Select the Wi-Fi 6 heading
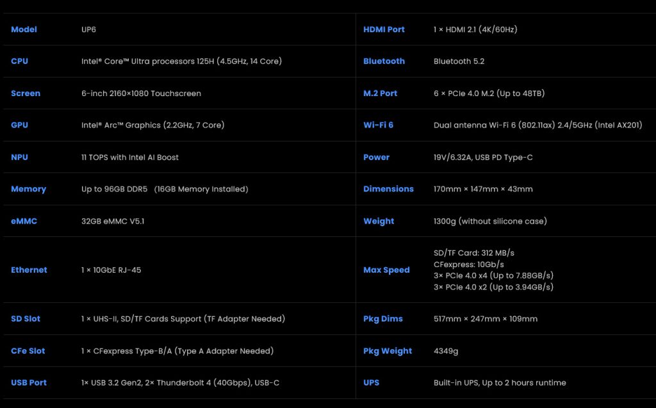The width and height of the screenshot is (656, 408). (378, 126)
